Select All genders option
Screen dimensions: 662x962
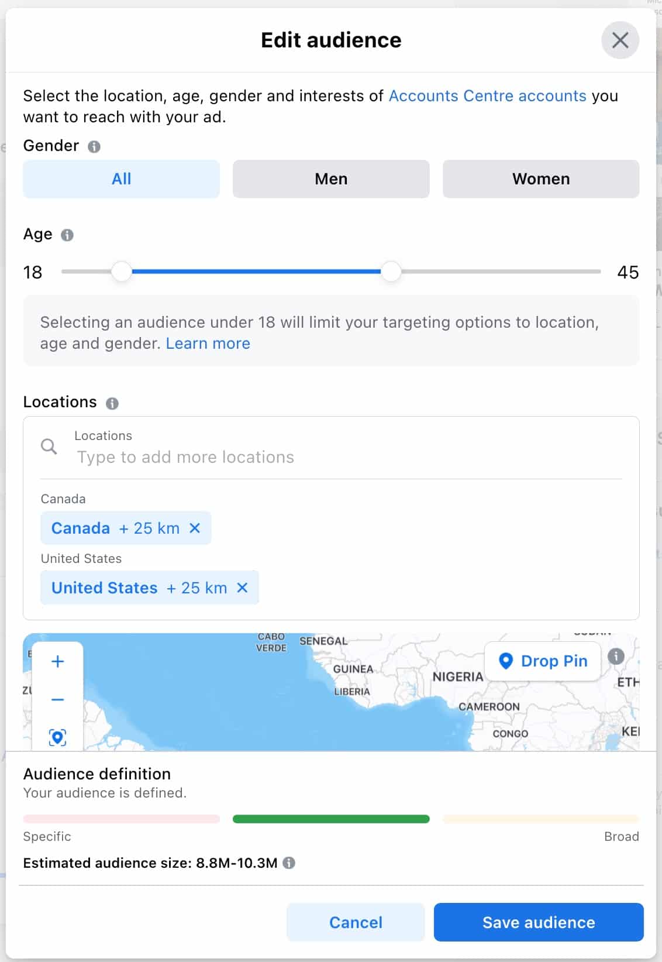[121, 179]
